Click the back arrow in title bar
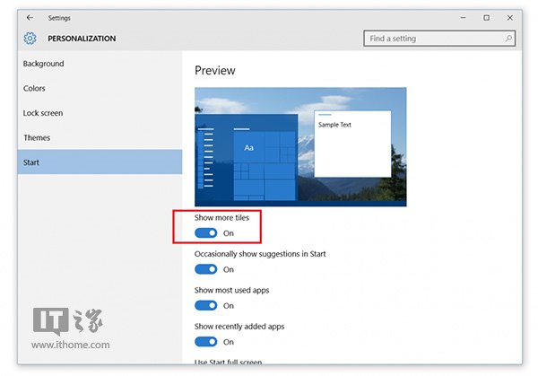Viewport: 538px width, 376px height. click(x=30, y=17)
